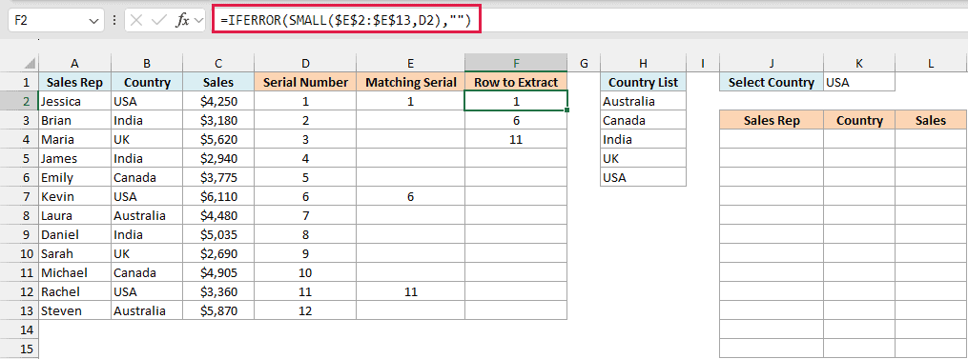Select active cell F2 showing 1

[516, 101]
